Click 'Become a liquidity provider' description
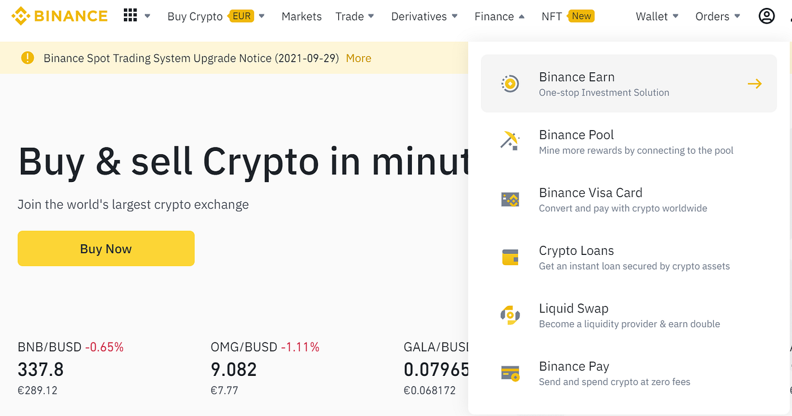This screenshot has width=792, height=416. tap(630, 324)
